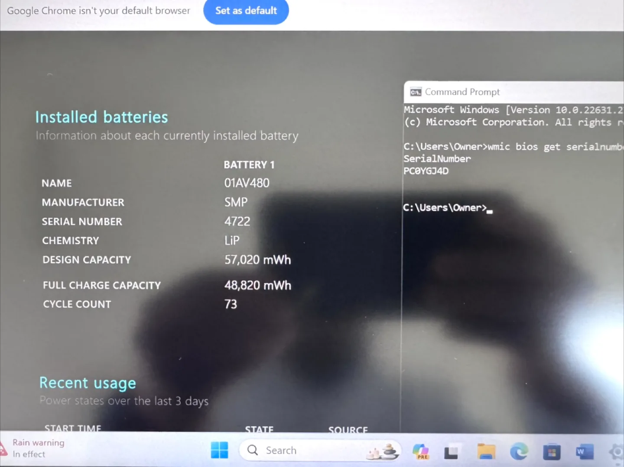Click the battery name 01AV480 value

click(x=247, y=183)
